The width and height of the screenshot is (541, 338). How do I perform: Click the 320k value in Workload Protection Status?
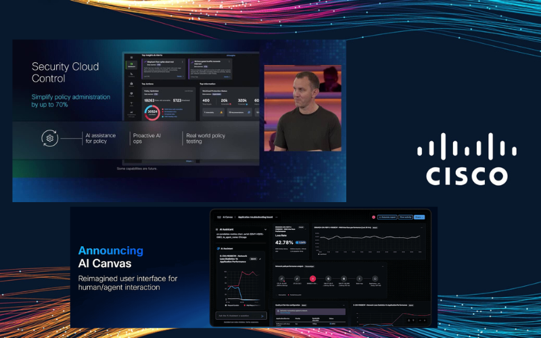pos(242,100)
